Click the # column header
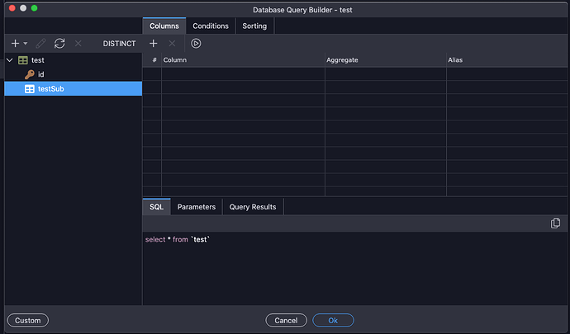 [x=152, y=60]
